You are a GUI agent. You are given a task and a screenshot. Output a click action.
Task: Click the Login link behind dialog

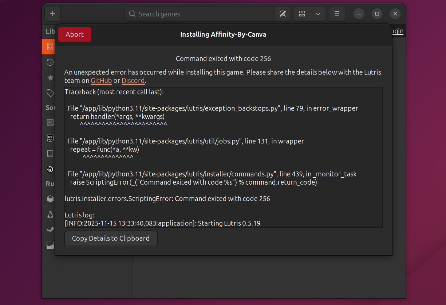coord(397,31)
